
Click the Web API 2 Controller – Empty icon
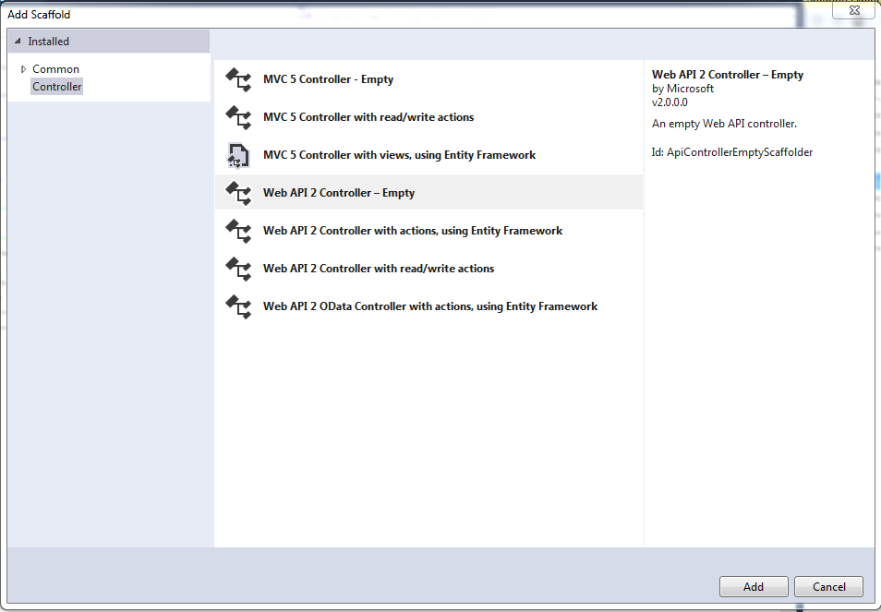point(239,193)
